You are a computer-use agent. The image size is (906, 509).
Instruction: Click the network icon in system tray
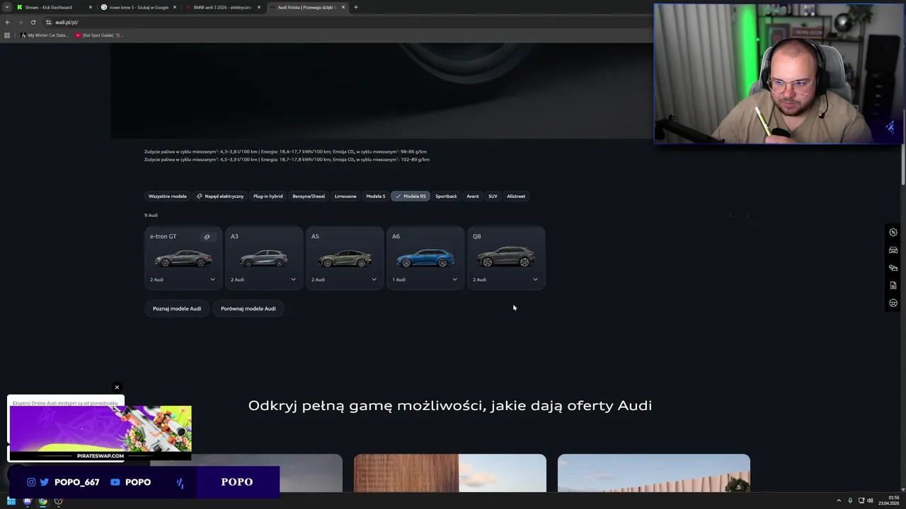(861, 501)
